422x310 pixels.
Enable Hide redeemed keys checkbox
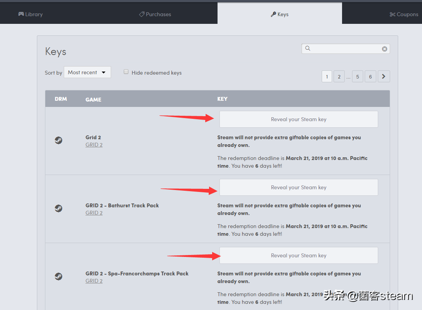[126, 72]
